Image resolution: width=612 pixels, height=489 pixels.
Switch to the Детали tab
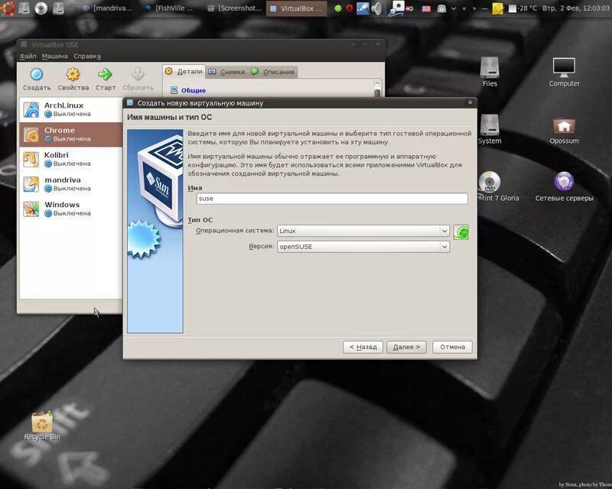click(184, 71)
